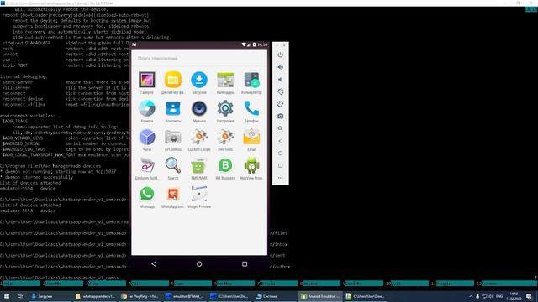This screenshot has width=538, height=302.
Task: Click the app search field in drawer
Action: click(x=199, y=58)
